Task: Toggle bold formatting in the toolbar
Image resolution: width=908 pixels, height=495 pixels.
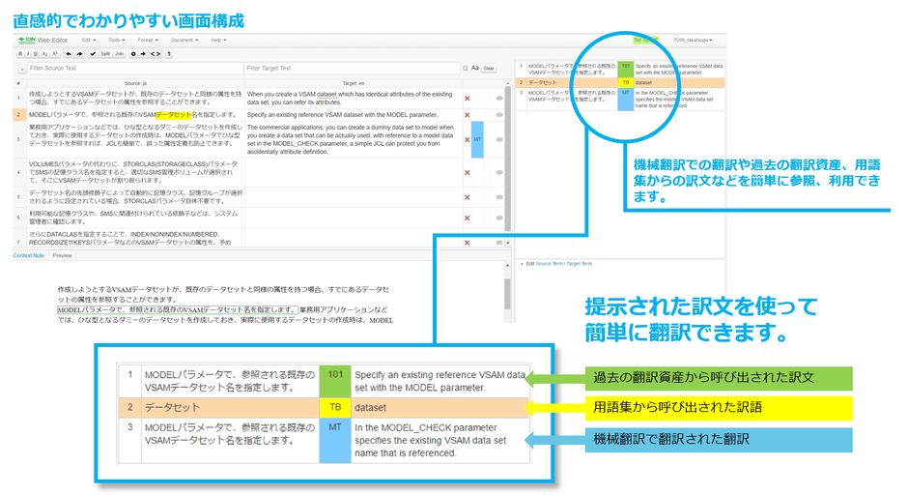Action: 19,54
